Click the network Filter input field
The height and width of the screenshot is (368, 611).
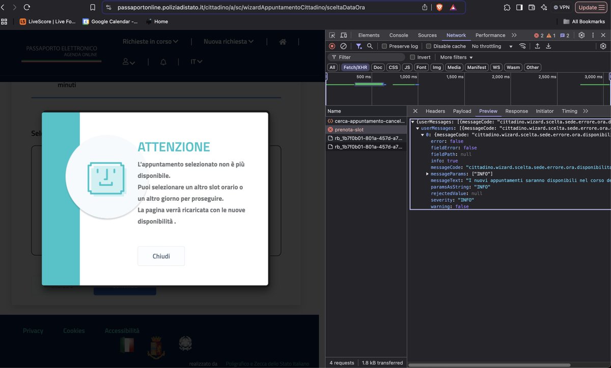[367, 57]
